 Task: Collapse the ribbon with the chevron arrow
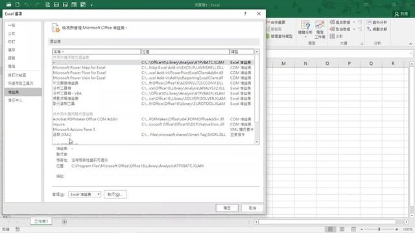click(410, 43)
